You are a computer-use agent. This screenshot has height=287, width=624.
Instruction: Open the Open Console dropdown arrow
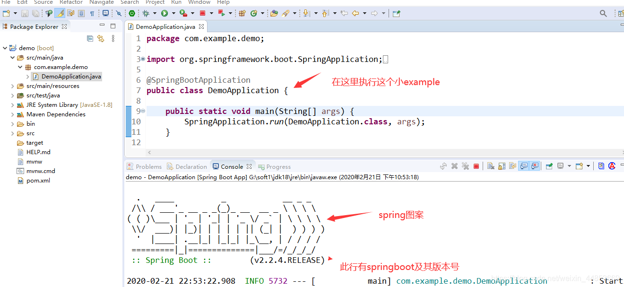588,166
